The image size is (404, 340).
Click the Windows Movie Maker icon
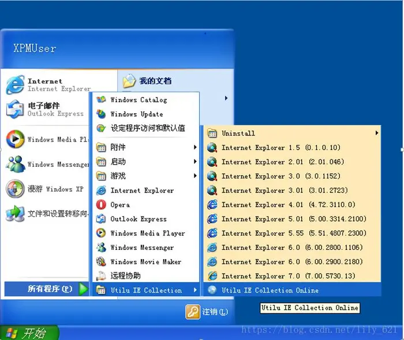(101, 261)
